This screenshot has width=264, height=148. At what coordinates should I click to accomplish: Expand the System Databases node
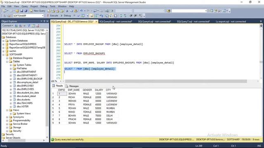point(3,41)
